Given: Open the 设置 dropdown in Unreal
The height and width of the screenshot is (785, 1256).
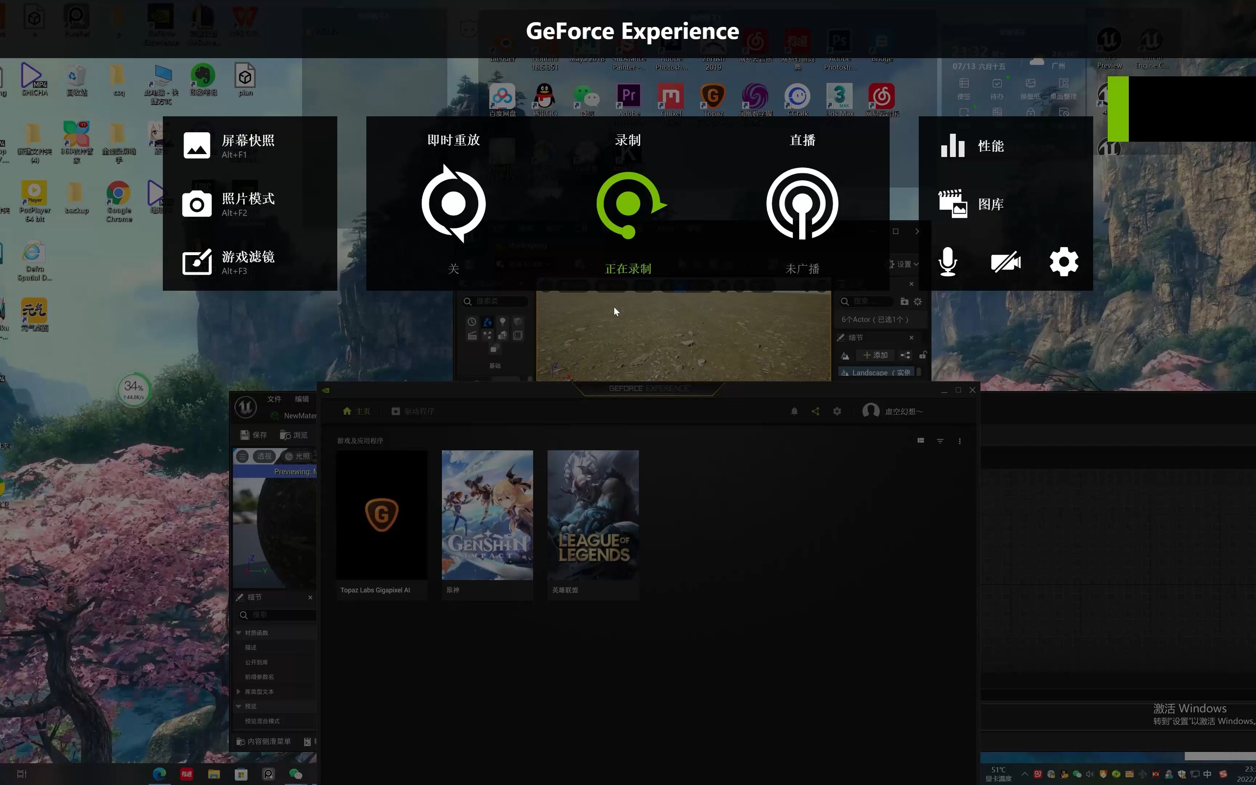Looking at the screenshot, I should (x=903, y=264).
